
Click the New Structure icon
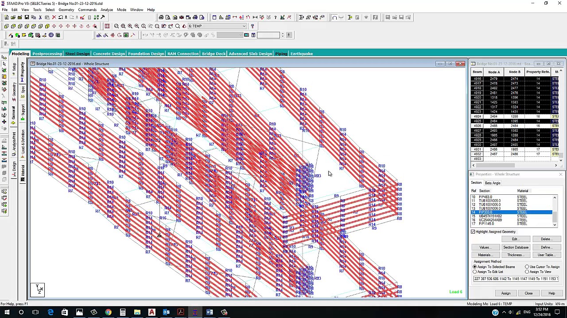coord(7,17)
